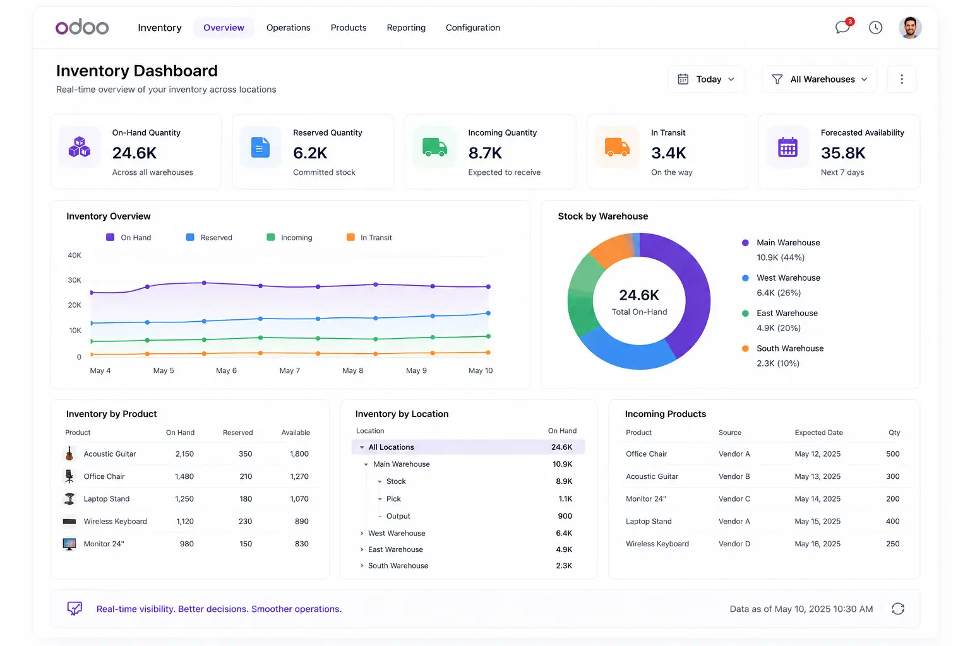The image size is (970, 646).
Task: Open the Incoming Quantity 8.7K card
Action: tap(490, 151)
